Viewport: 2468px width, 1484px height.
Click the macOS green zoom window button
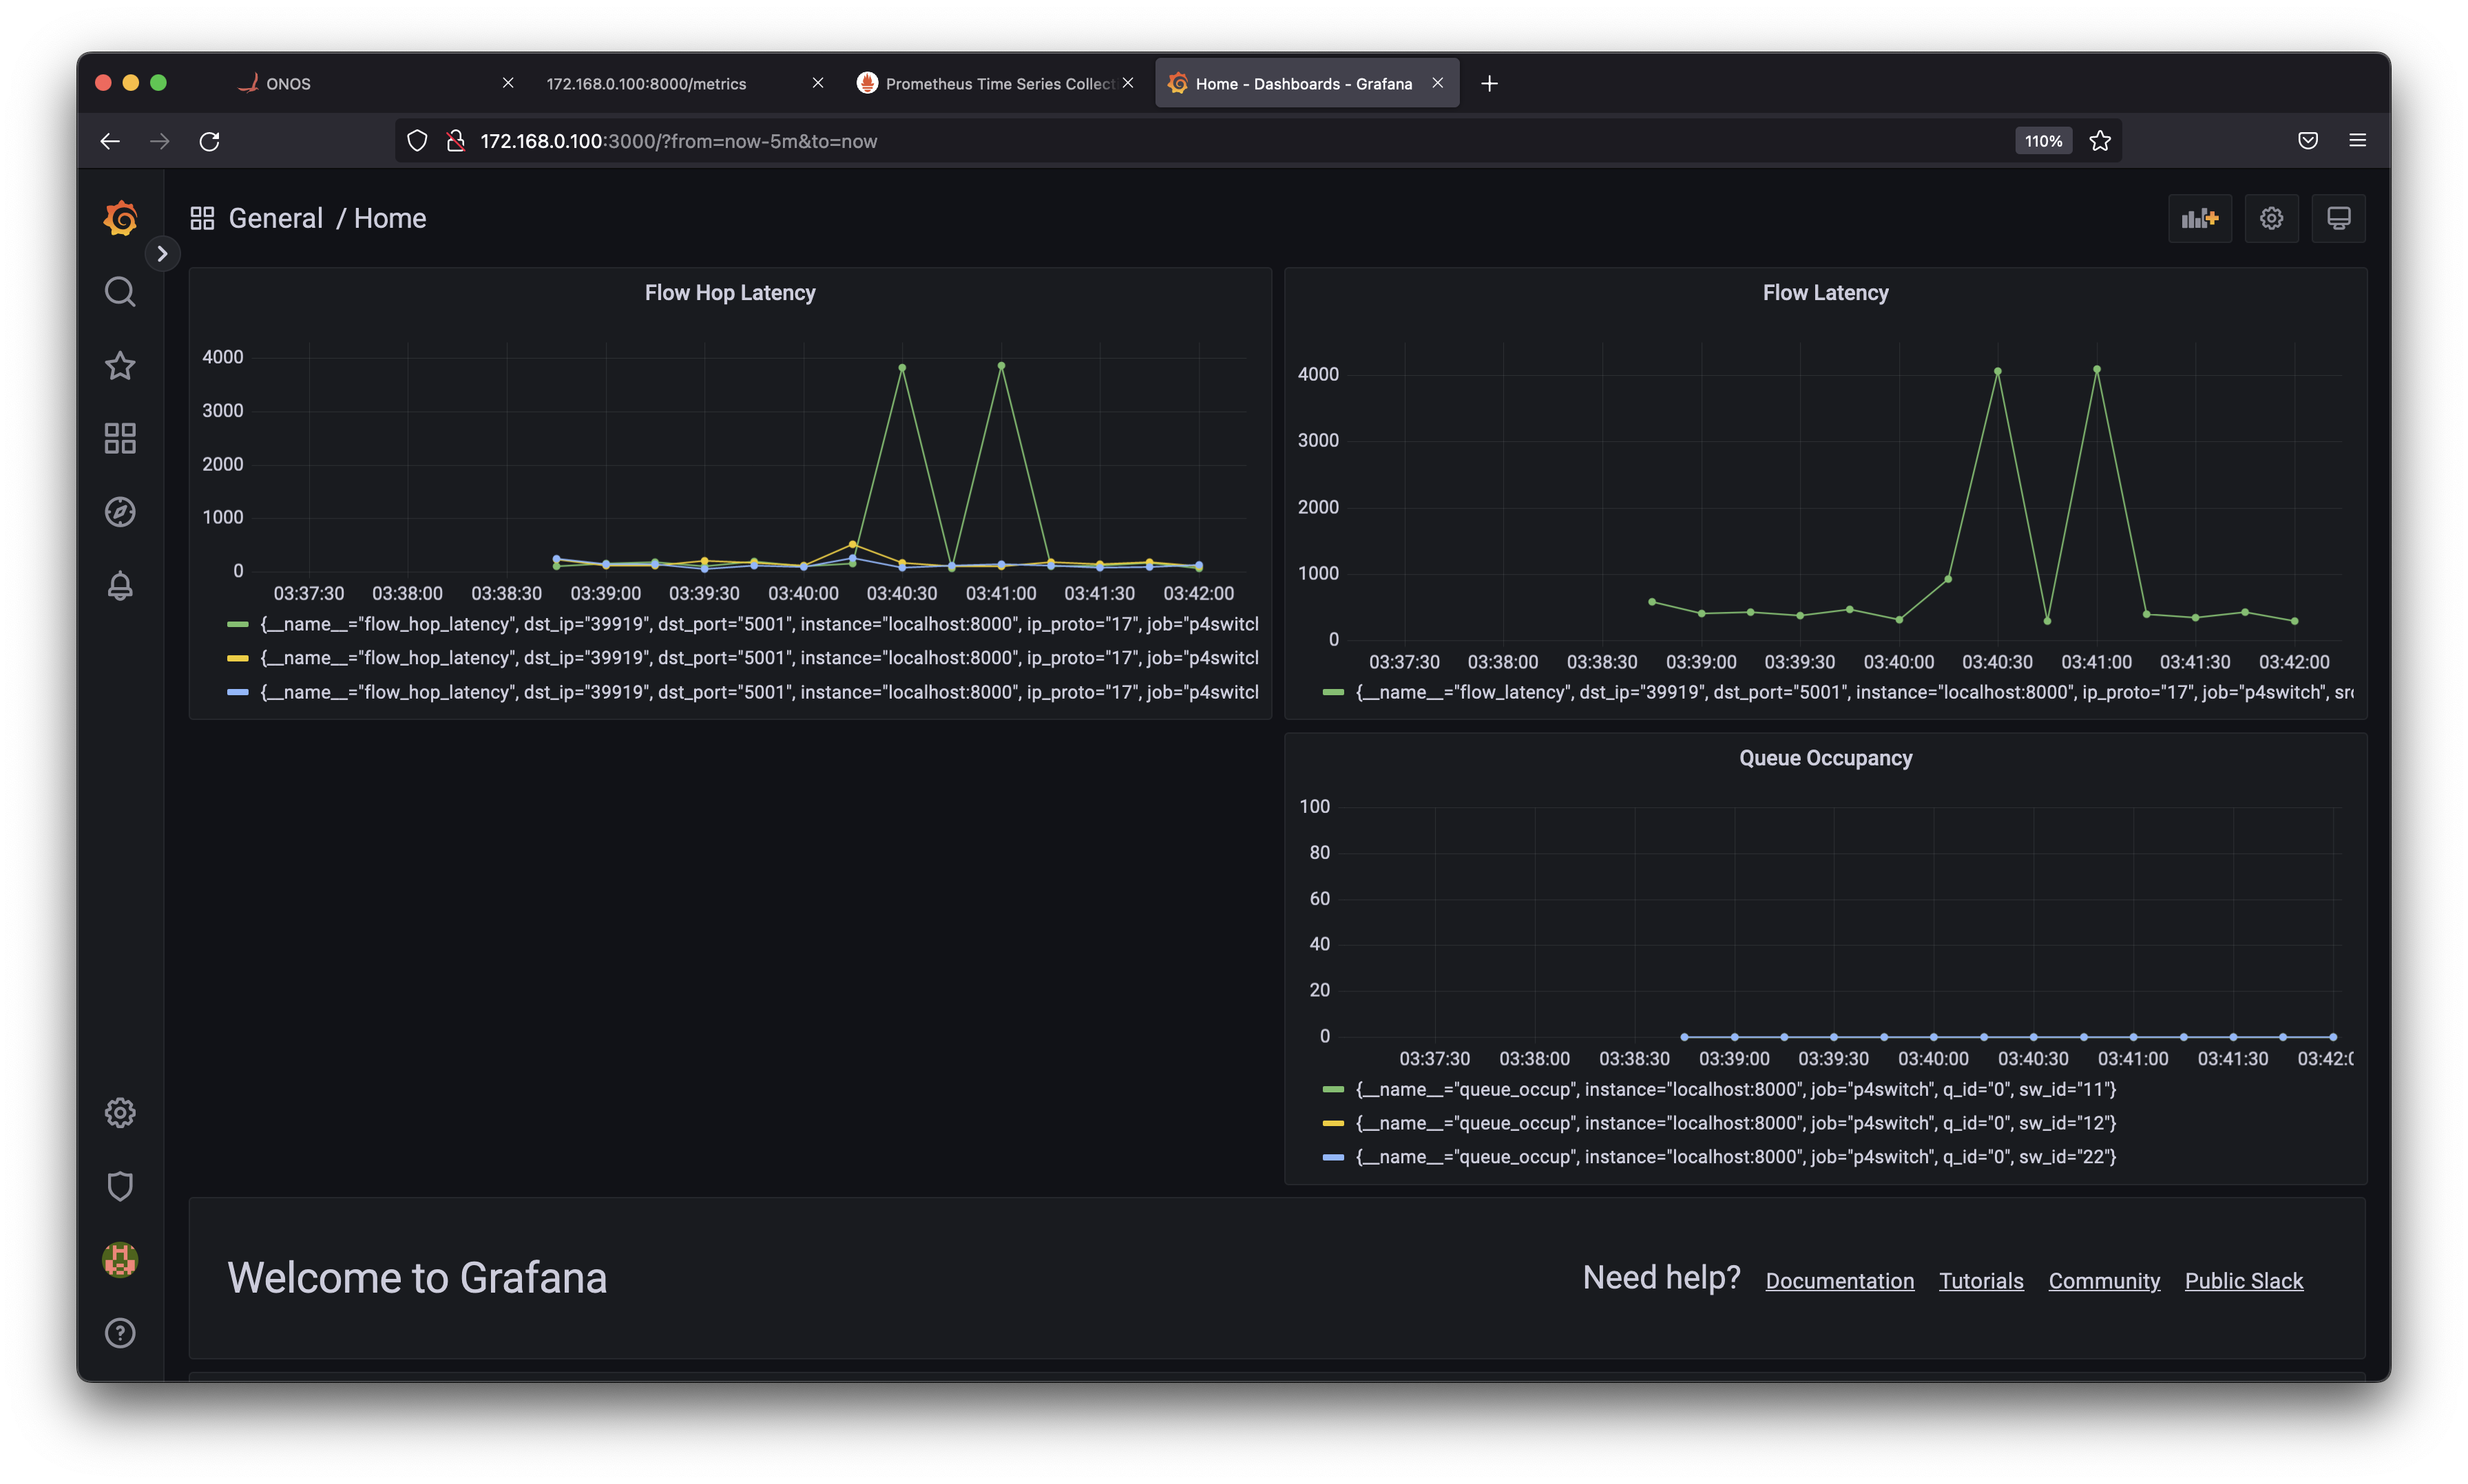coord(158,83)
